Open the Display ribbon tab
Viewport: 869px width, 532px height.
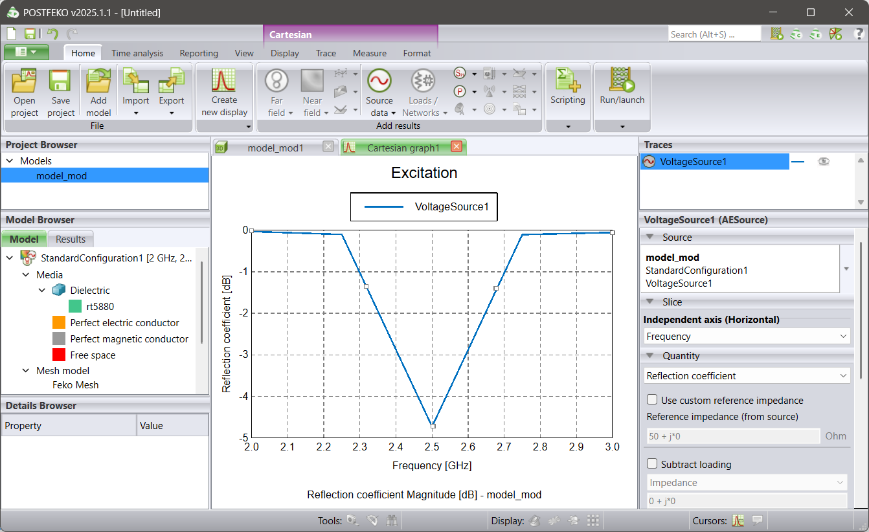285,54
